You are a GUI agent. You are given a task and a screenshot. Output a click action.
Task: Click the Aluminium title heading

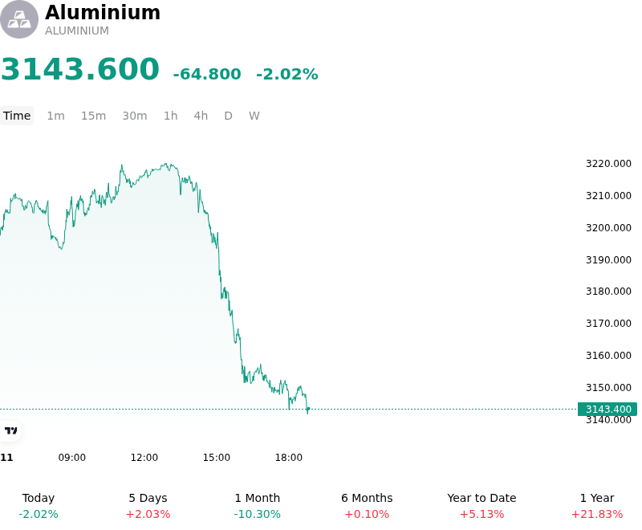103,12
